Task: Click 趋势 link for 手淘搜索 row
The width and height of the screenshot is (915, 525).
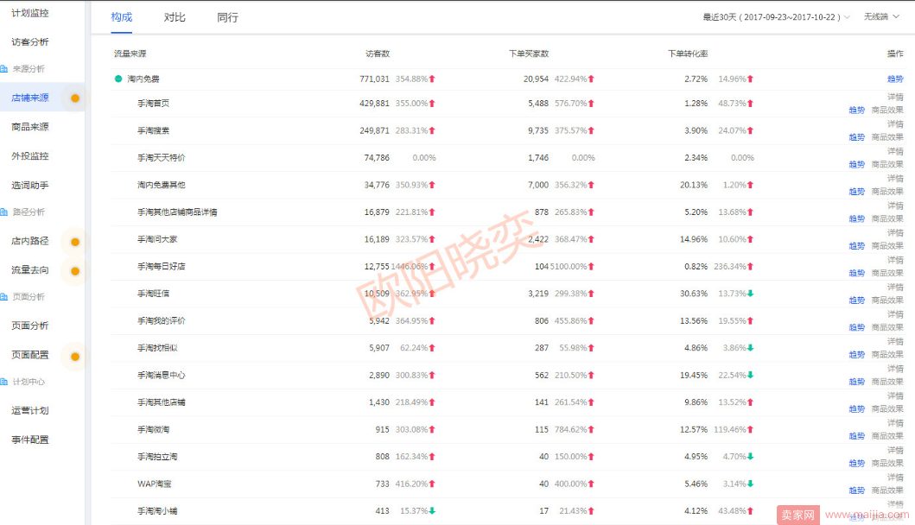Action: coord(856,137)
